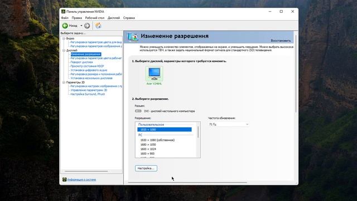
Task: Click the Home icon in the toolbar
Action: pyautogui.click(x=98, y=26)
